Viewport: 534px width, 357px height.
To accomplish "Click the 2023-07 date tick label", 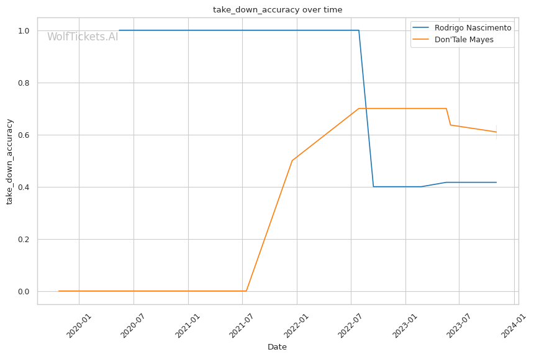I will point(459,323).
